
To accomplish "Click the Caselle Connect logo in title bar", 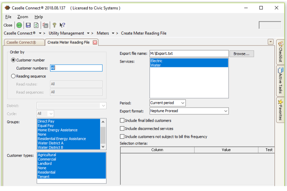I will tap(7, 8).
